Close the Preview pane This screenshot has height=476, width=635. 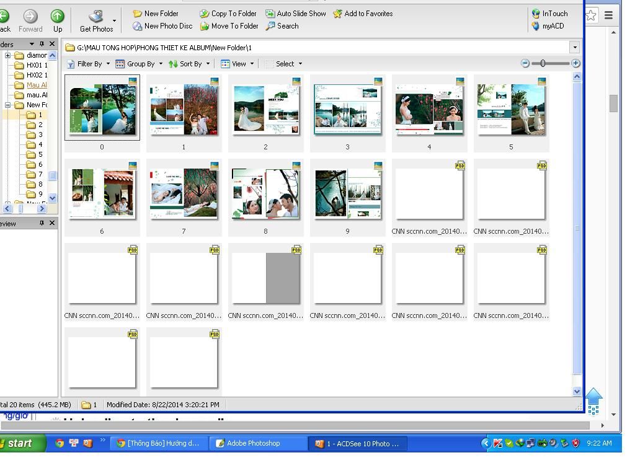pos(52,223)
